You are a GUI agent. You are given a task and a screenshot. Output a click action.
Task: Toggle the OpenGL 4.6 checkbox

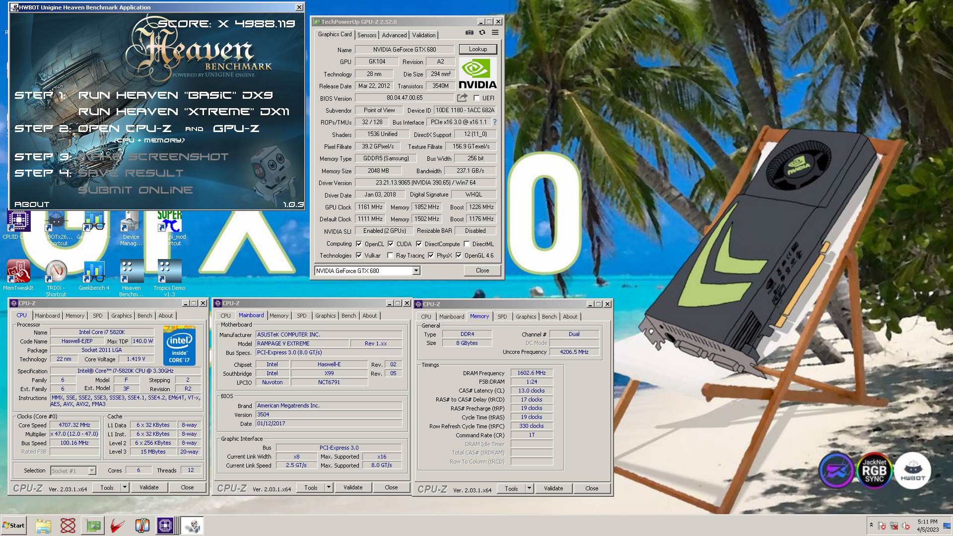coord(459,256)
